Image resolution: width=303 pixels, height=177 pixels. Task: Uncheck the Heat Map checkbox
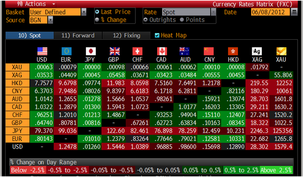tap(157, 35)
